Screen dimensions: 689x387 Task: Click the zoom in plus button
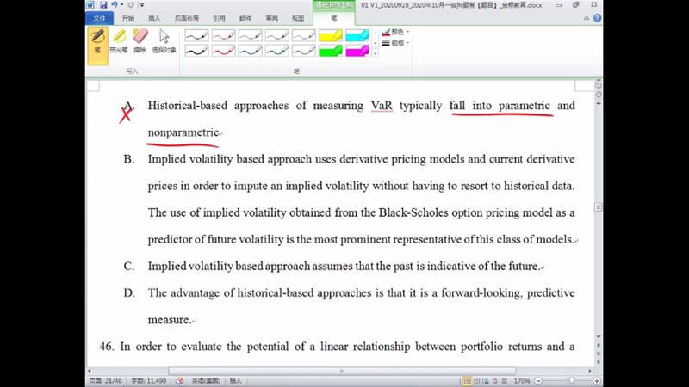[x=597, y=381]
